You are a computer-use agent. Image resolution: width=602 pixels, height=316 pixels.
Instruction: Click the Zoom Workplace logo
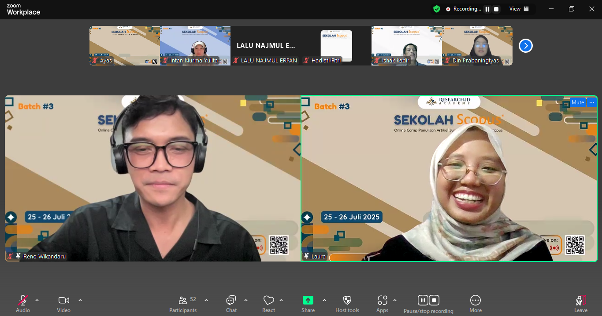coord(23,10)
